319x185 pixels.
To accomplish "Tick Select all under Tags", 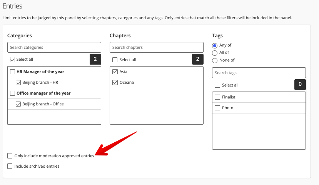I will click(217, 85).
